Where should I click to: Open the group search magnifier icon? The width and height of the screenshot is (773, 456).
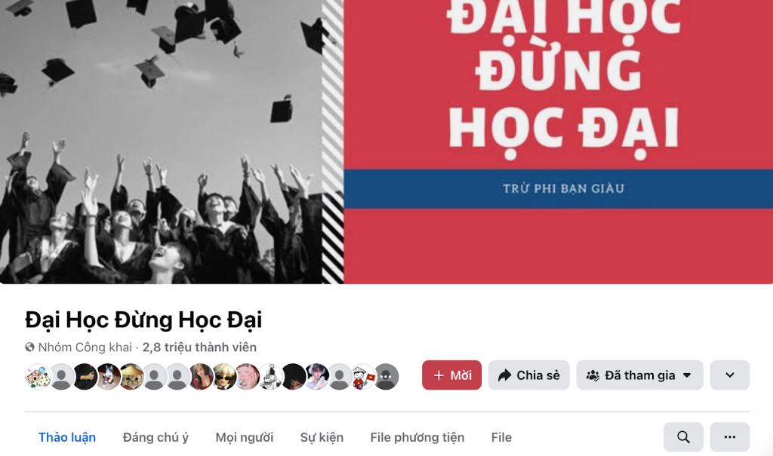682,437
